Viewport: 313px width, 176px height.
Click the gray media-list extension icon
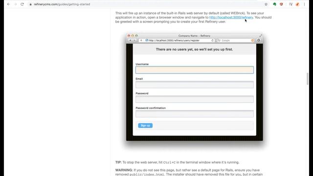point(291,4)
